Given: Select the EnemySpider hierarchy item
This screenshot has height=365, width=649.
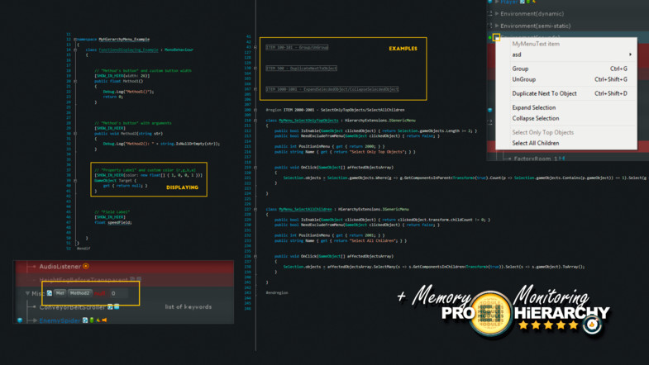Looking at the screenshot, I should [60, 320].
